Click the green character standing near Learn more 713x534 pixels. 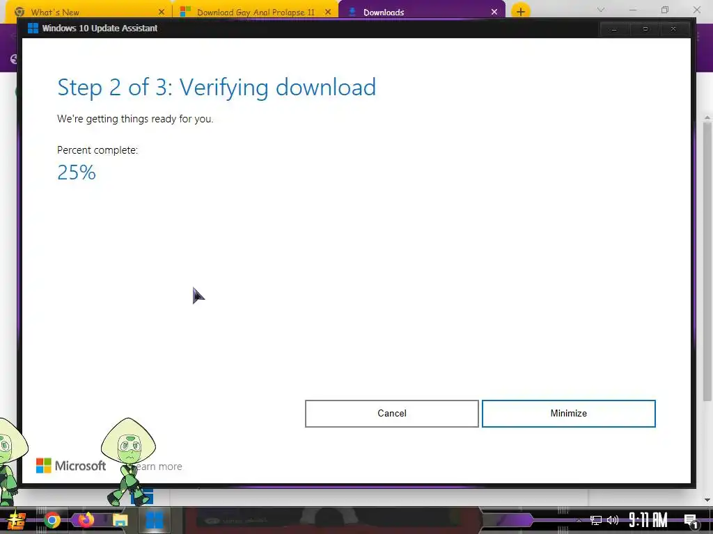[x=129, y=462]
